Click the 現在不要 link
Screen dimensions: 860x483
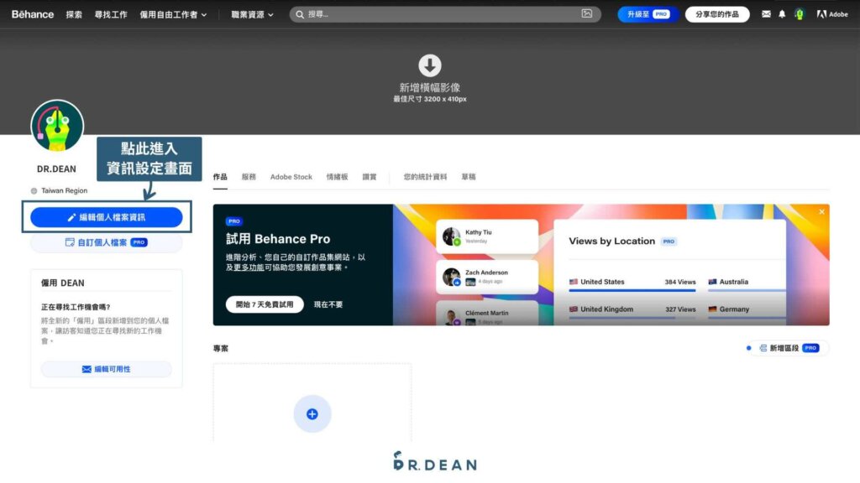pos(328,304)
